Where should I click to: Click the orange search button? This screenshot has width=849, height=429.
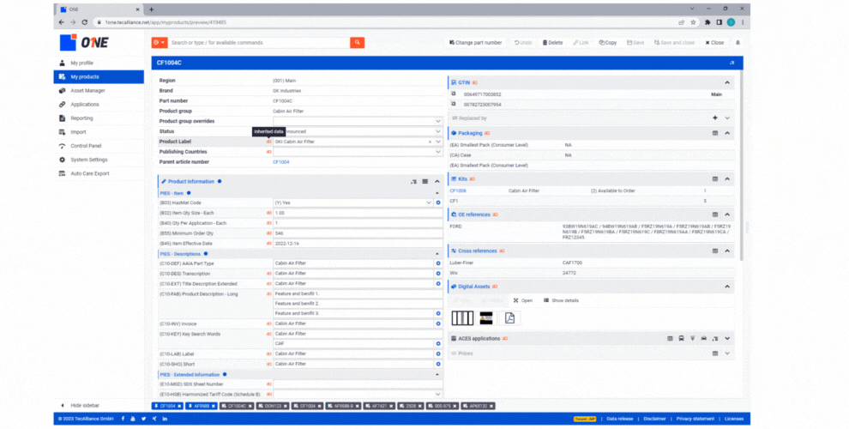click(x=357, y=42)
